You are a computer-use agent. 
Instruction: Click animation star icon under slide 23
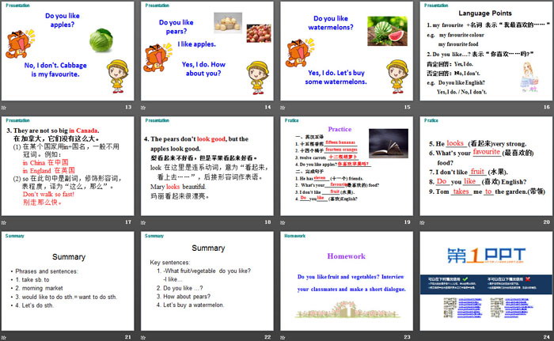tap(283, 338)
